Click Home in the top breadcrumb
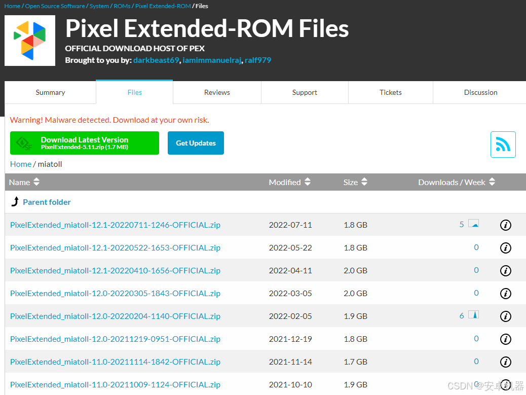526x395 pixels. (x=12, y=6)
